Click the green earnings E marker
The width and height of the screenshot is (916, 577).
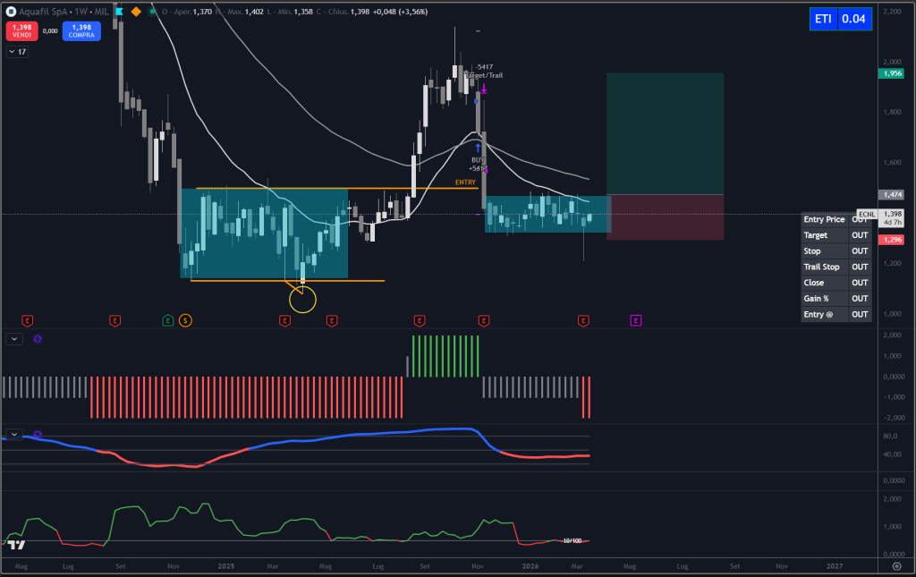[x=167, y=320]
